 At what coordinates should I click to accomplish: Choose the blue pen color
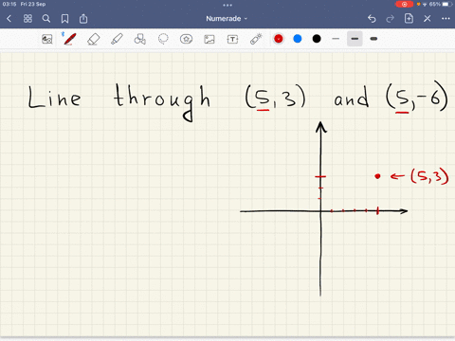(298, 39)
